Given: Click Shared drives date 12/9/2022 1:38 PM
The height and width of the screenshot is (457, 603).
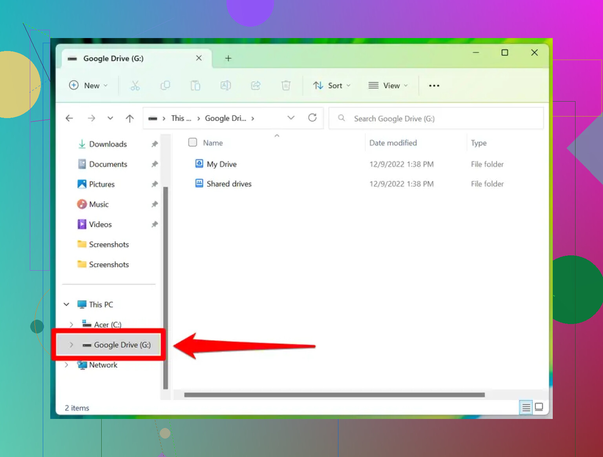Looking at the screenshot, I should point(401,184).
